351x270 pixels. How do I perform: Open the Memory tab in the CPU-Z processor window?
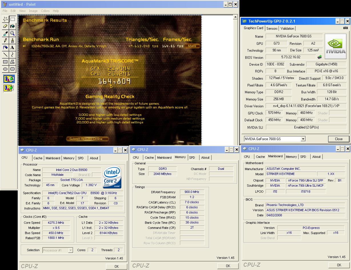(69, 158)
